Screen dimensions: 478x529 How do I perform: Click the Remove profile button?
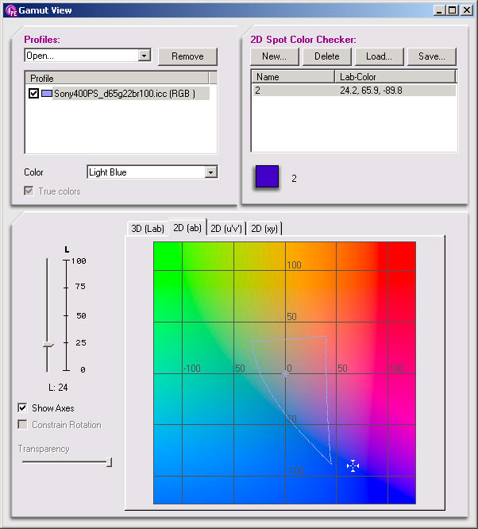(x=187, y=56)
